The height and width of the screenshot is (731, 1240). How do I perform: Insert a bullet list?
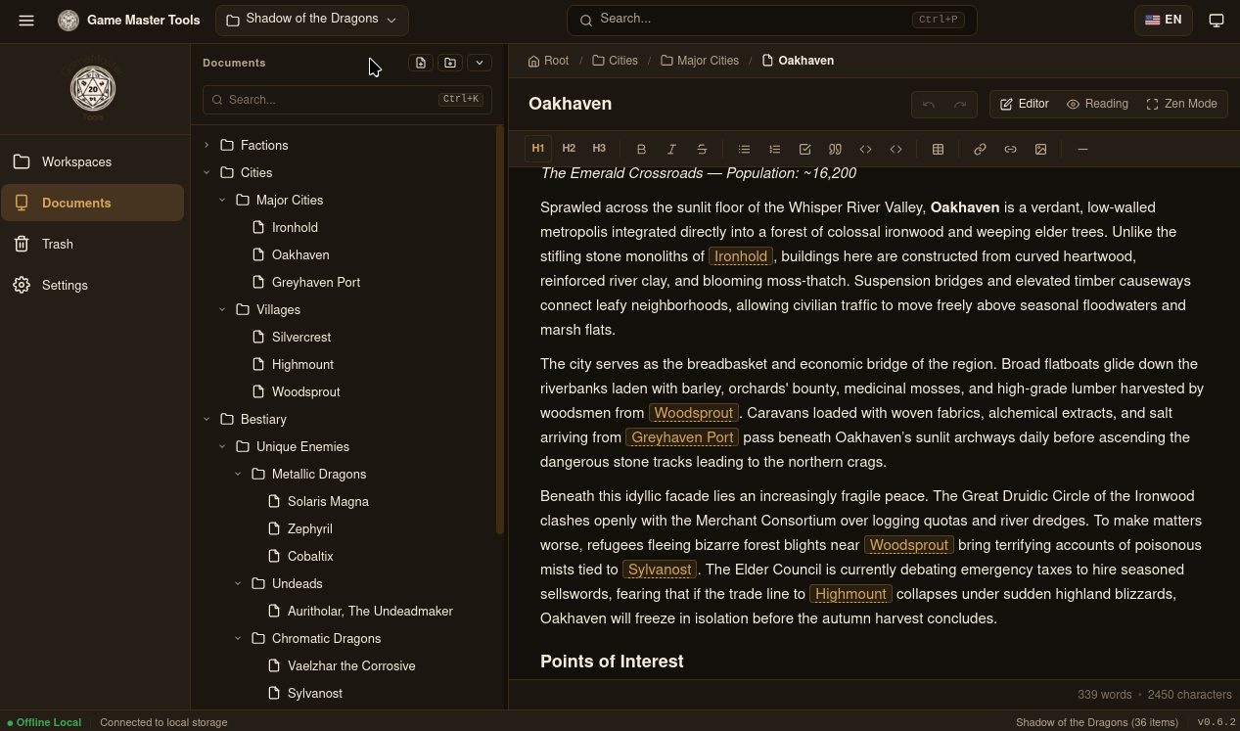[x=744, y=149]
